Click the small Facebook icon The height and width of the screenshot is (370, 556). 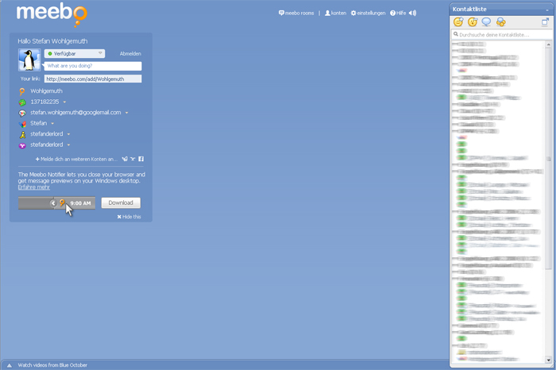(141, 159)
